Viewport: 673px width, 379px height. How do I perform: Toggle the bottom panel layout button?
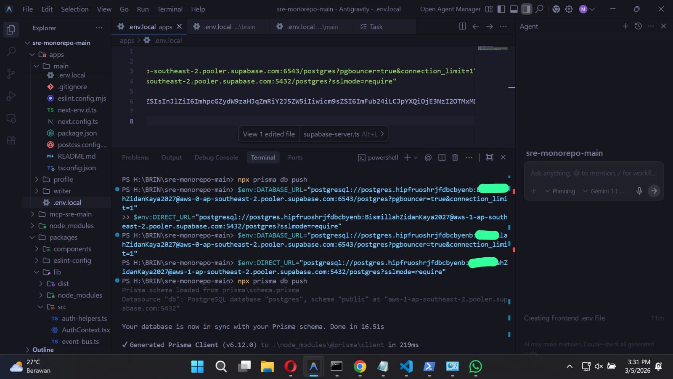click(514, 9)
